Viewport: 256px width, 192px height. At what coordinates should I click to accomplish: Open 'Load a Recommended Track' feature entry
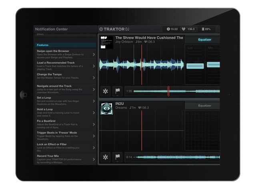pos(66,66)
